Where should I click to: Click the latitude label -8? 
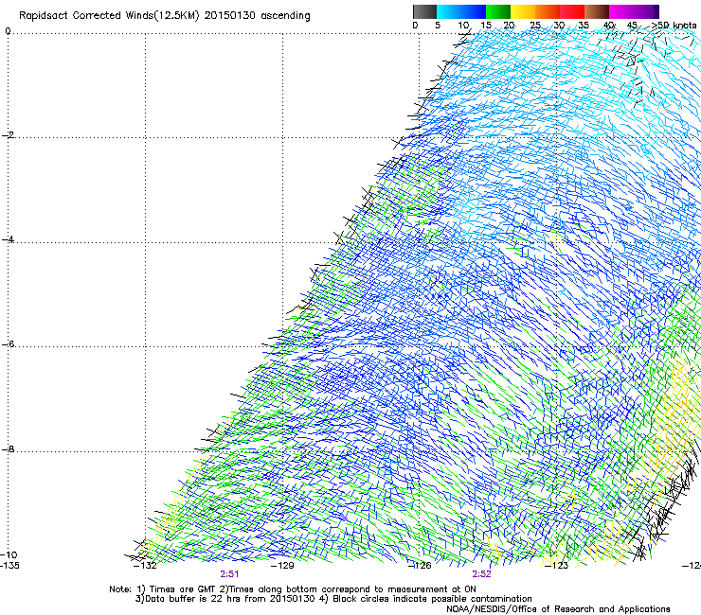pyautogui.click(x=8, y=449)
